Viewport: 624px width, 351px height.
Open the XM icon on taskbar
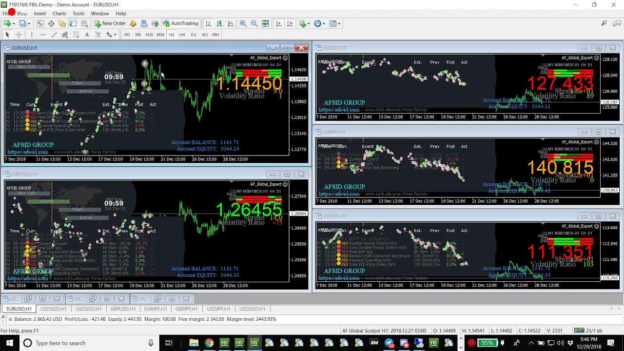(x=374, y=343)
